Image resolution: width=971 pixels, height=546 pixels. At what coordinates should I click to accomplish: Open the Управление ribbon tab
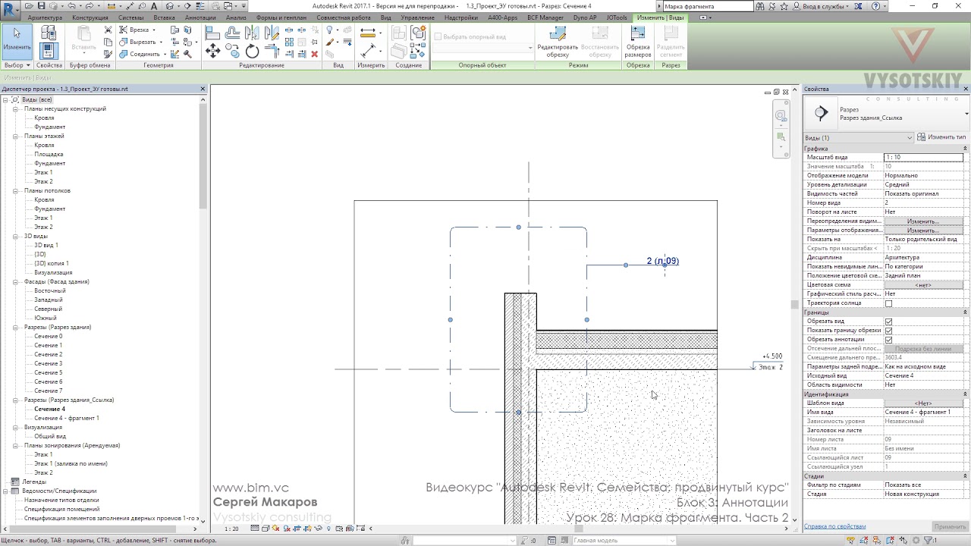[417, 17]
